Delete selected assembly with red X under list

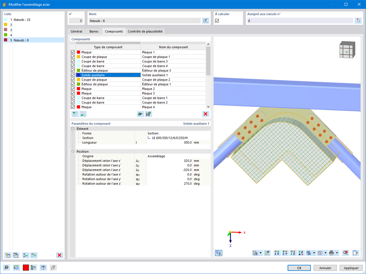pyautogui.click(x=59, y=255)
